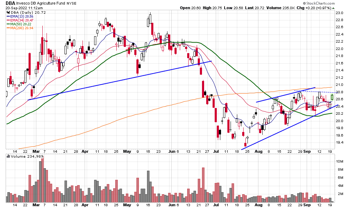The height and width of the screenshot is (208, 349).
Task: Click the Volume 234,989 legend label
Action: (x=27, y=157)
